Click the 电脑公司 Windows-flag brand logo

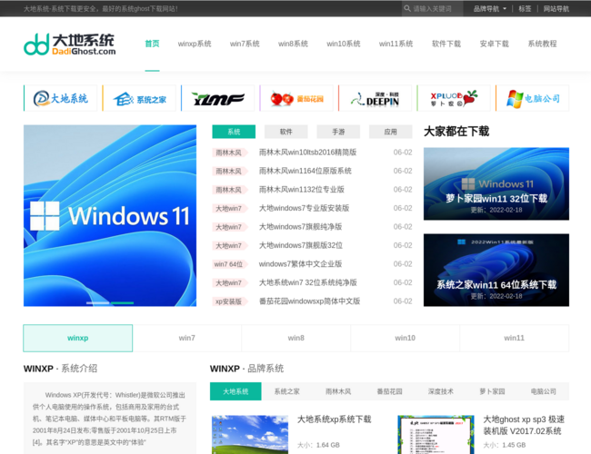532,98
